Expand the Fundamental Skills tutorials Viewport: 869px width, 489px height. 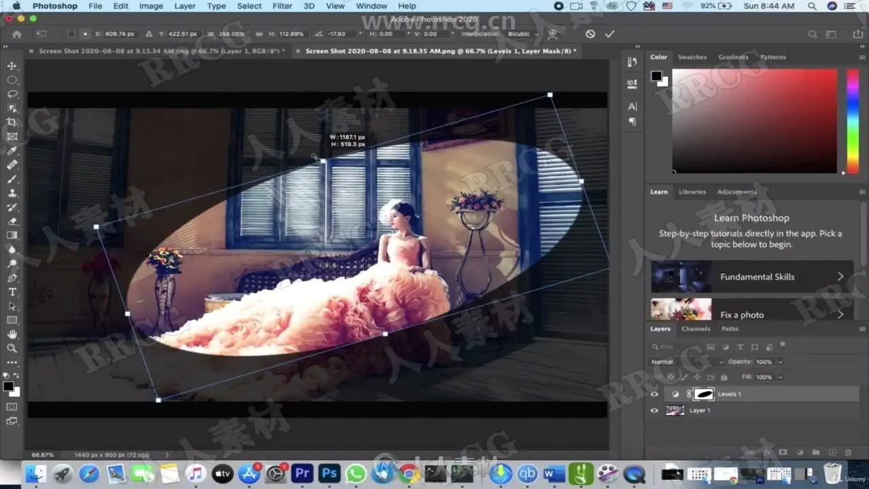(x=752, y=276)
